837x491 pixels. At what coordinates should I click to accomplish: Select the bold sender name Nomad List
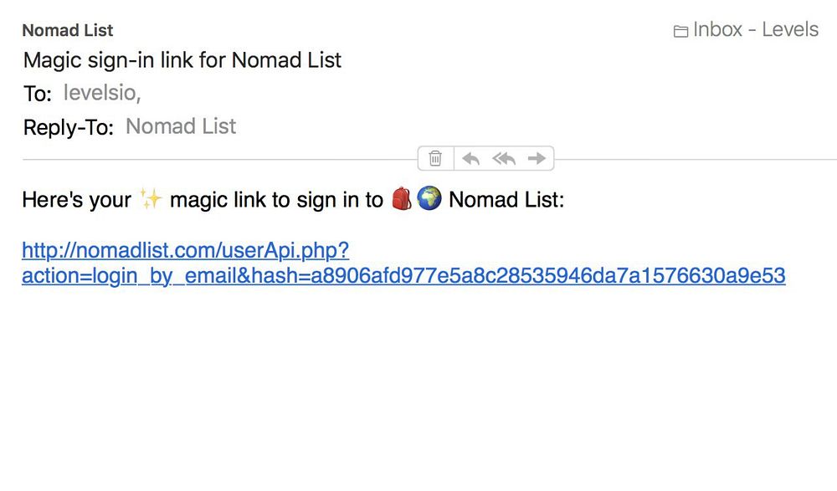pos(68,31)
